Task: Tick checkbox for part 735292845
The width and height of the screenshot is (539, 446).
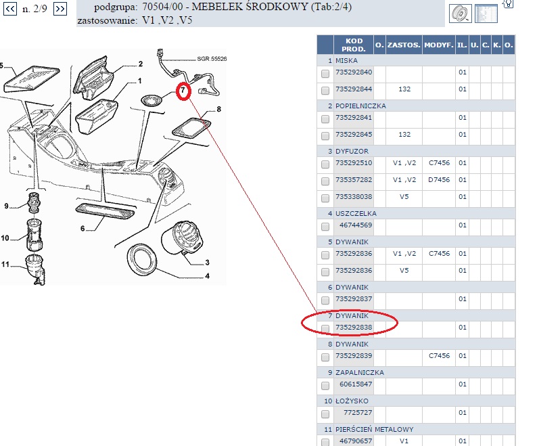Action: pos(325,136)
